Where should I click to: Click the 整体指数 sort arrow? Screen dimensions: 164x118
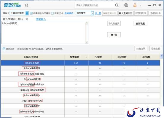point(86,57)
